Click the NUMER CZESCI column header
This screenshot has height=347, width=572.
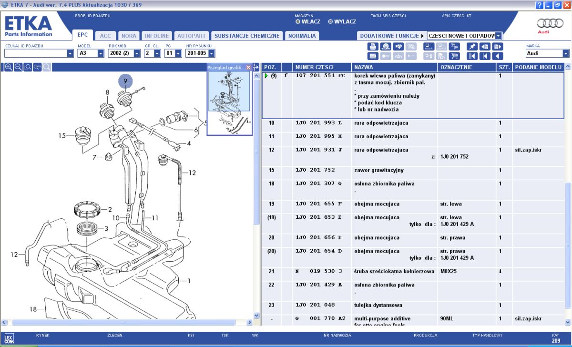(322, 67)
